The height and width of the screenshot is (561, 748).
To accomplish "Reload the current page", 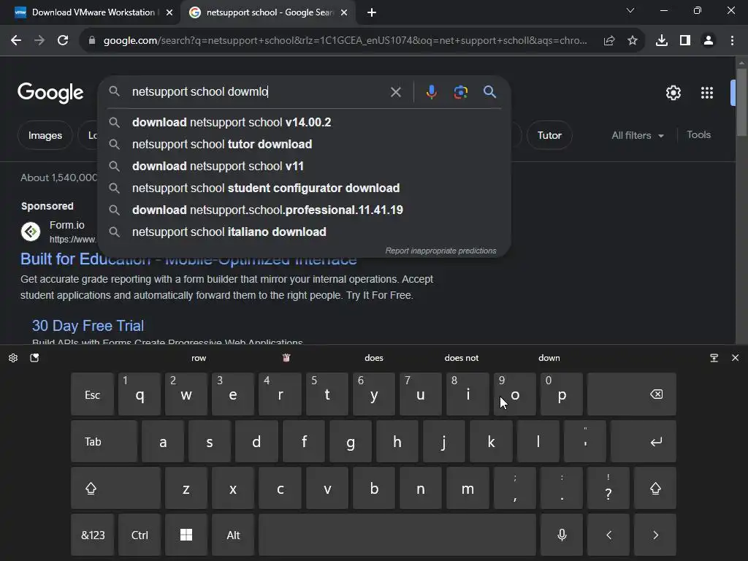I will point(63,41).
